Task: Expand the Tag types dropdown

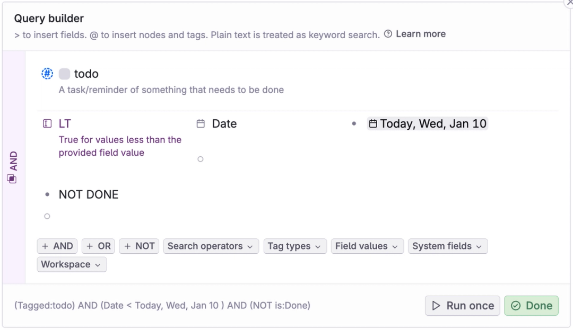Action: pyautogui.click(x=294, y=246)
